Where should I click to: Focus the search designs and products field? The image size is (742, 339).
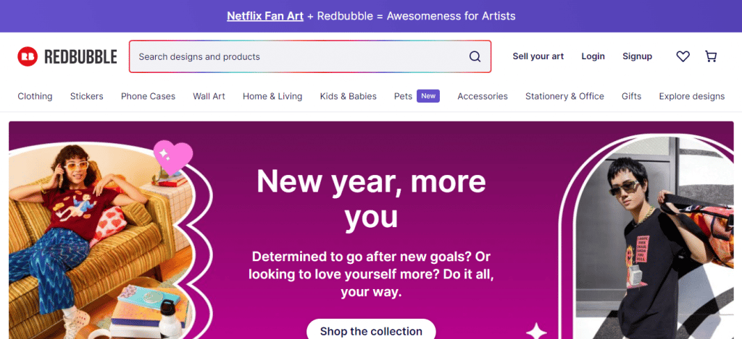[310, 56]
